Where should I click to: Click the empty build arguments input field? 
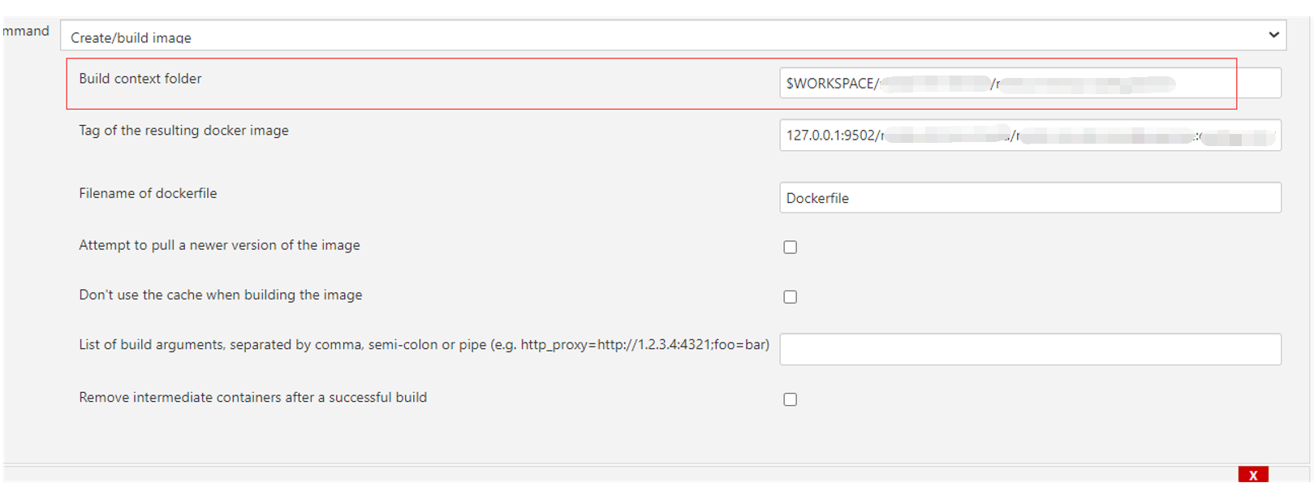pyautogui.click(x=1029, y=349)
